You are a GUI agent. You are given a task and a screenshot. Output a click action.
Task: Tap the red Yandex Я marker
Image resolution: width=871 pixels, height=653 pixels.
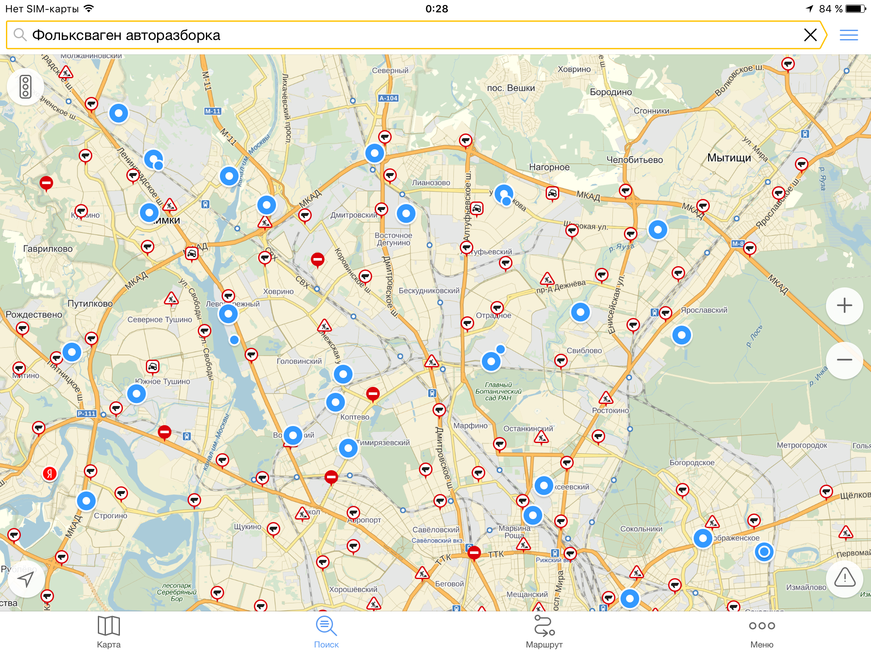coord(50,473)
